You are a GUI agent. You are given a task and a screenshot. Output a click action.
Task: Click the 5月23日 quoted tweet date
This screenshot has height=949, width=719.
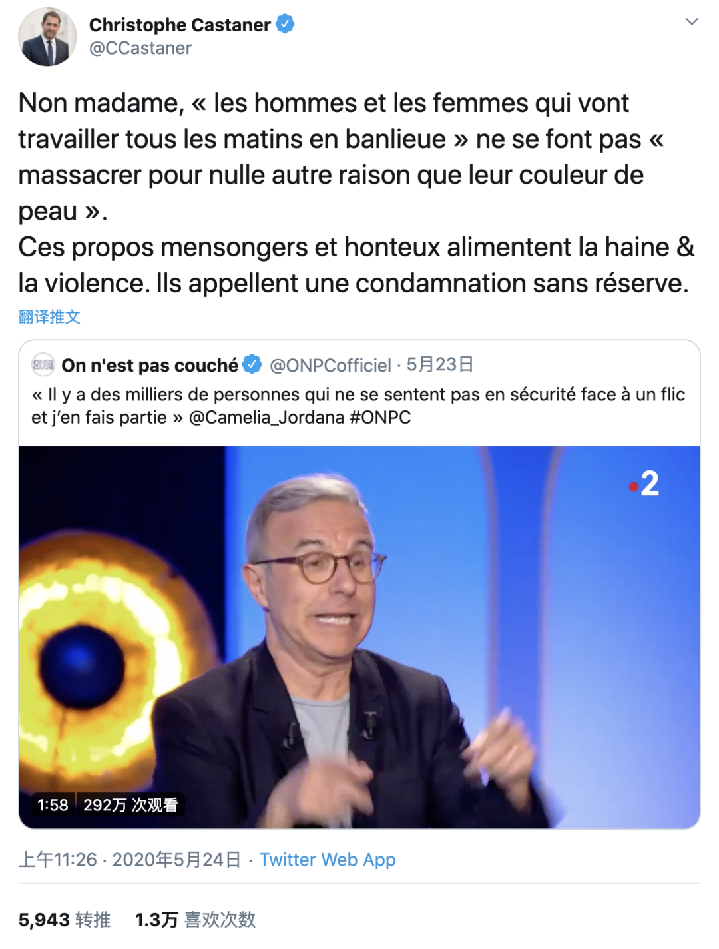[440, 364]
